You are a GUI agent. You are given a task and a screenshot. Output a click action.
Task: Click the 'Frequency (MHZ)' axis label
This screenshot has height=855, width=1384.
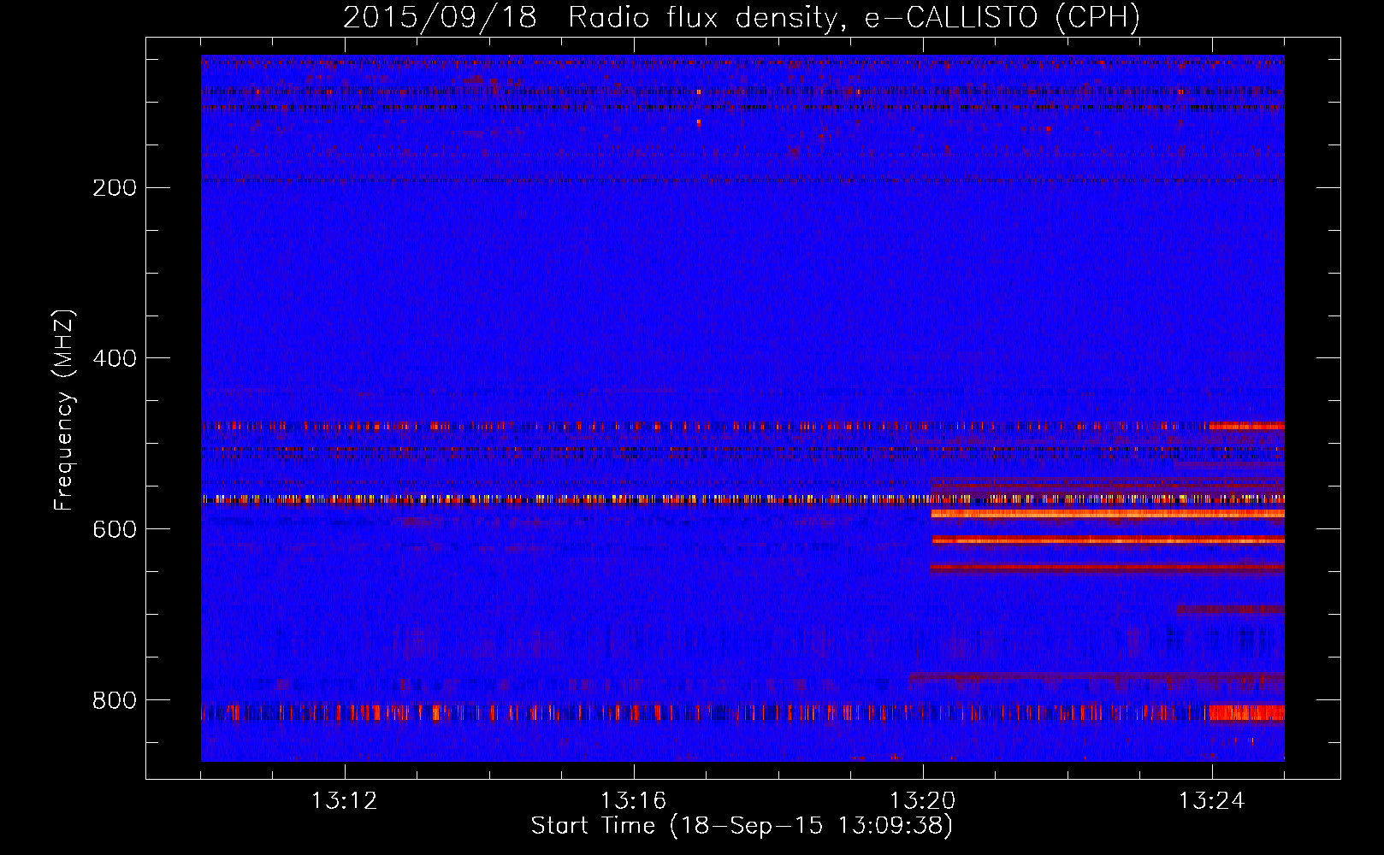click(64, 410)
